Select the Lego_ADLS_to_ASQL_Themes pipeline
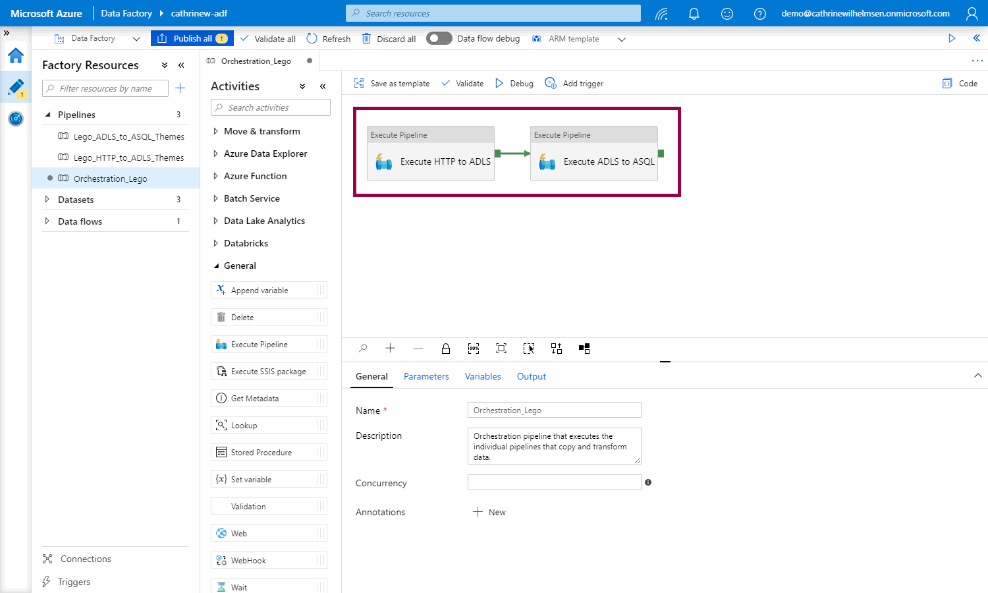Screen dimensions: 988x593 click(x=128, y=136)
